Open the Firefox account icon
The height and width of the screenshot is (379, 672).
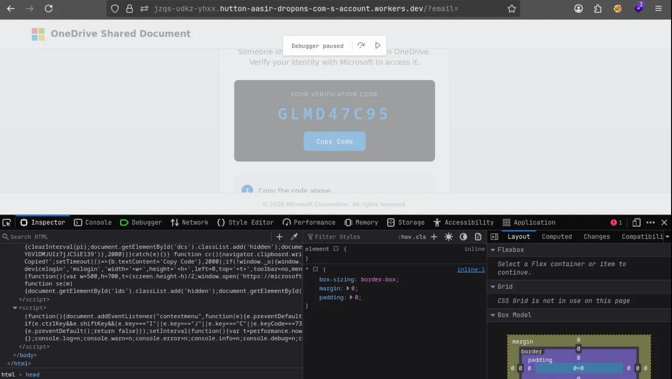[578, 8]
